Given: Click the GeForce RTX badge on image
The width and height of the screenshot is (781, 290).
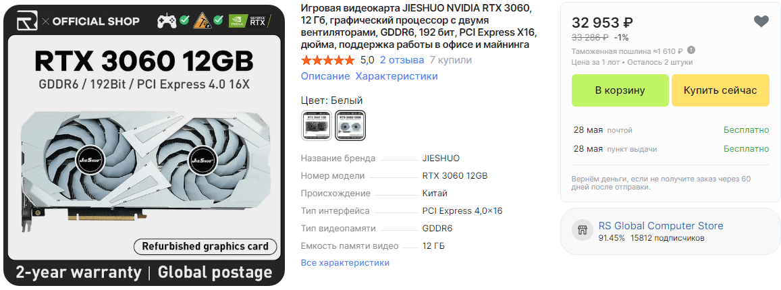Looking at the screenshot, I should pos(250,21).
